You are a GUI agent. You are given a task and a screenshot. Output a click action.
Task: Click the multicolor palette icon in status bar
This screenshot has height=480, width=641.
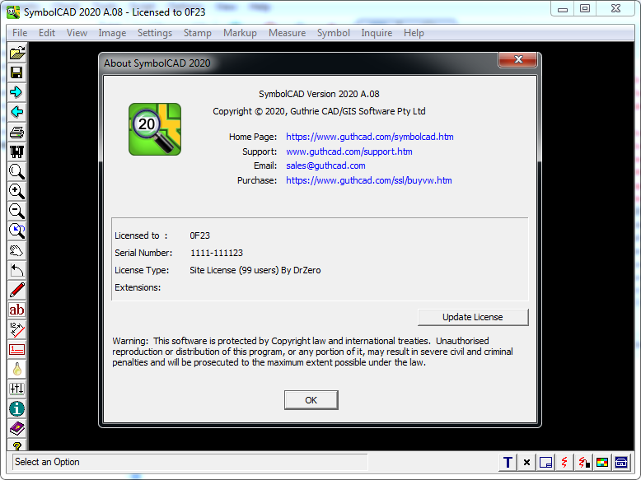tap(602, 463)
